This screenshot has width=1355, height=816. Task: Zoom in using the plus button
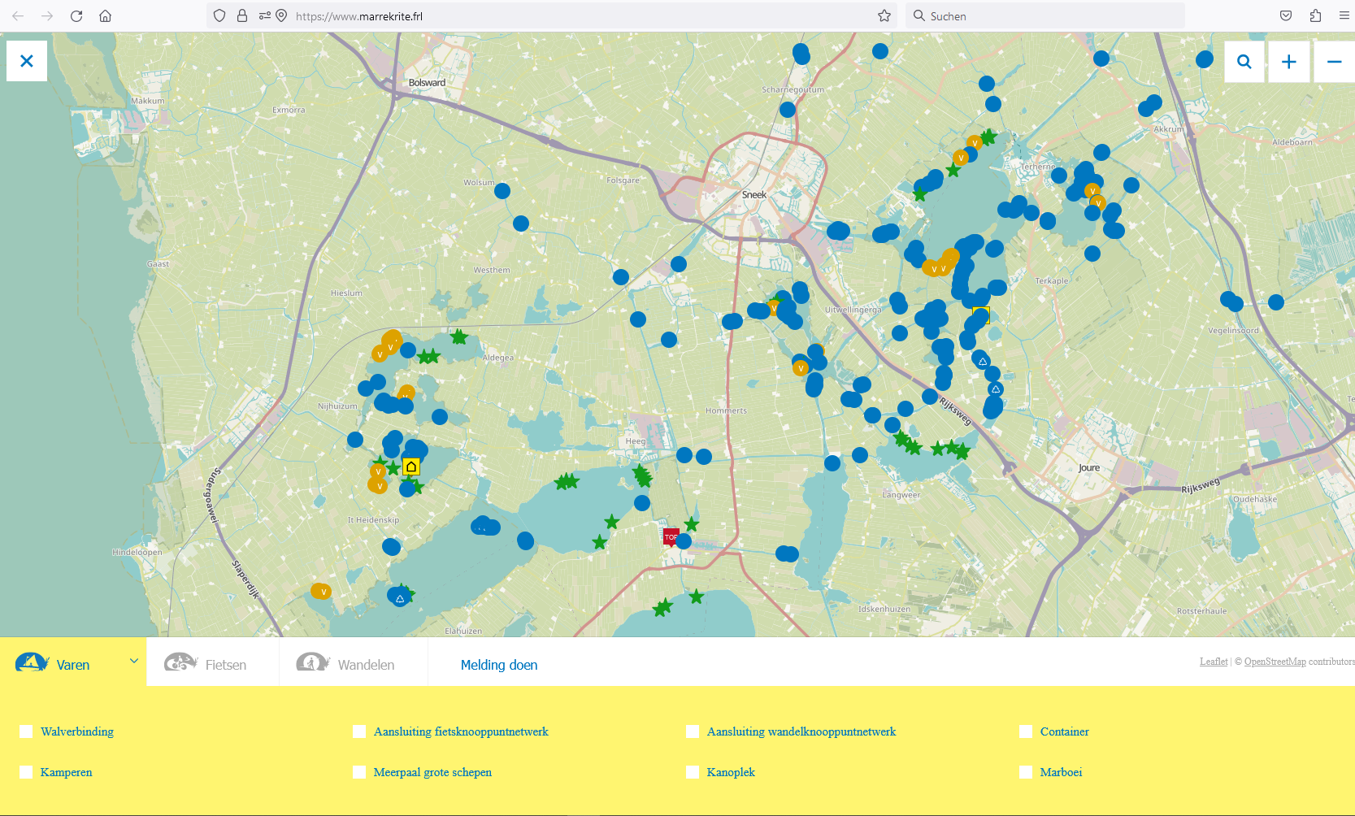pos(1288,62)
